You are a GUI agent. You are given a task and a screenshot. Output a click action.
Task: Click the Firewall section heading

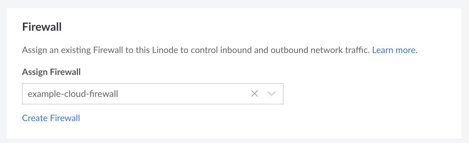click(x=42, y=27)
